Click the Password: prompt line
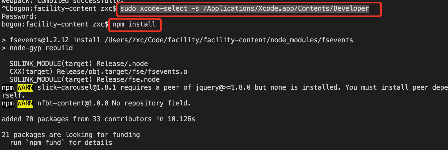Image resolution: width=448 pixels, height=150 pixels. tap(19, 17)
